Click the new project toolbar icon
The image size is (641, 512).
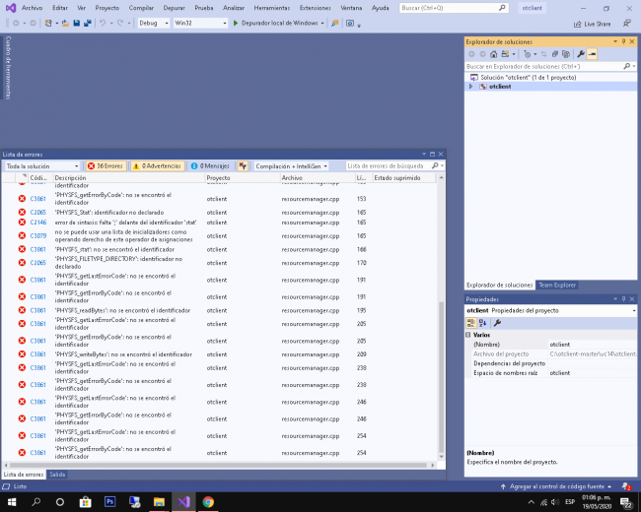tap(48, 24)
